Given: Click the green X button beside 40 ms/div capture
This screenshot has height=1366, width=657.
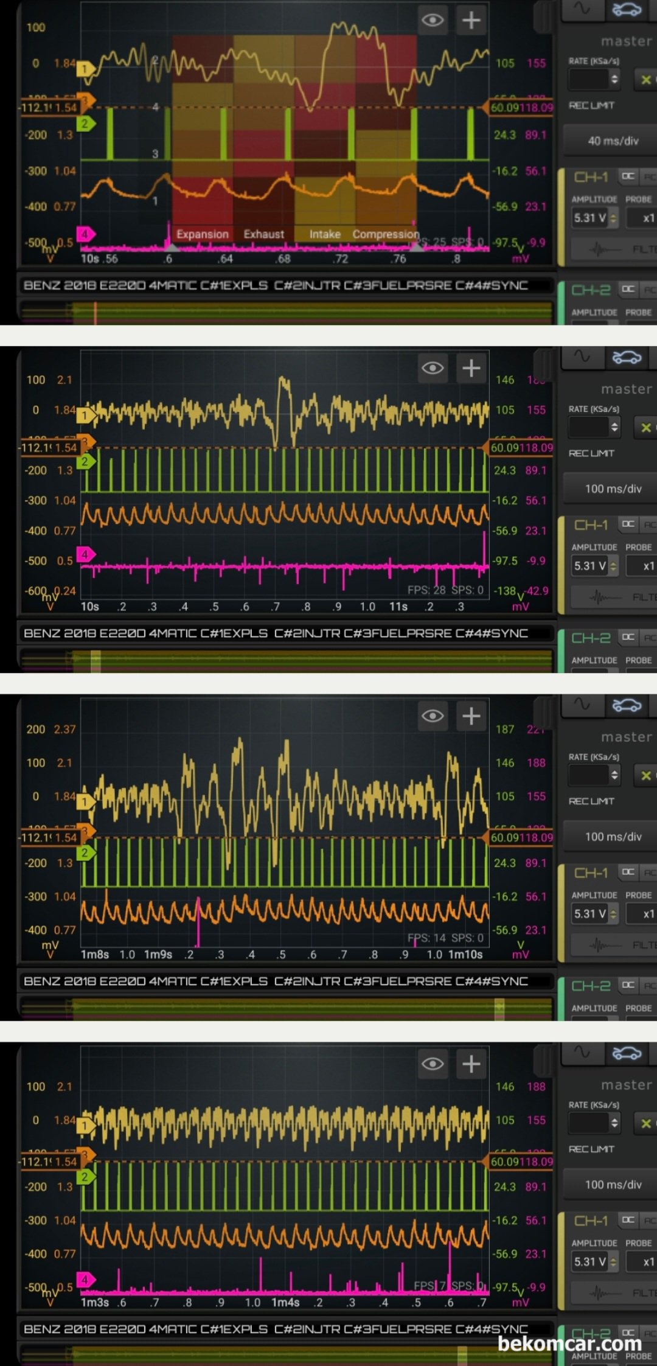Looking at the screenshot, I should [646, 79].
